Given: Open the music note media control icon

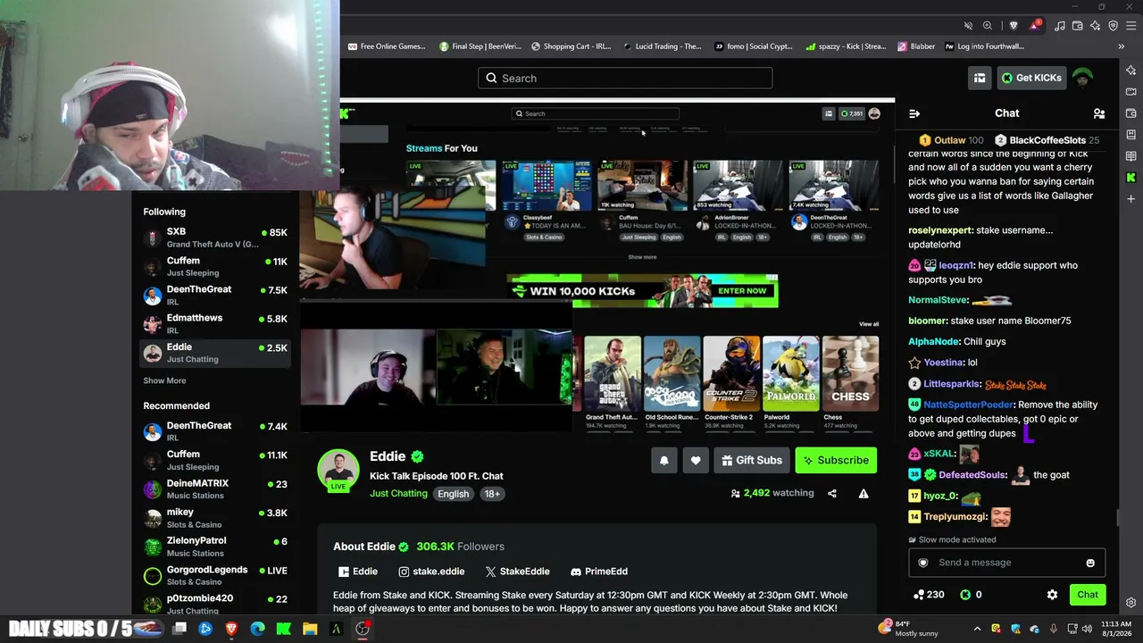Looking at the screenshot, I should click(1060, 26).
